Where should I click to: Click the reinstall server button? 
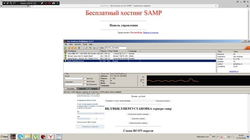tap(138, 123)
